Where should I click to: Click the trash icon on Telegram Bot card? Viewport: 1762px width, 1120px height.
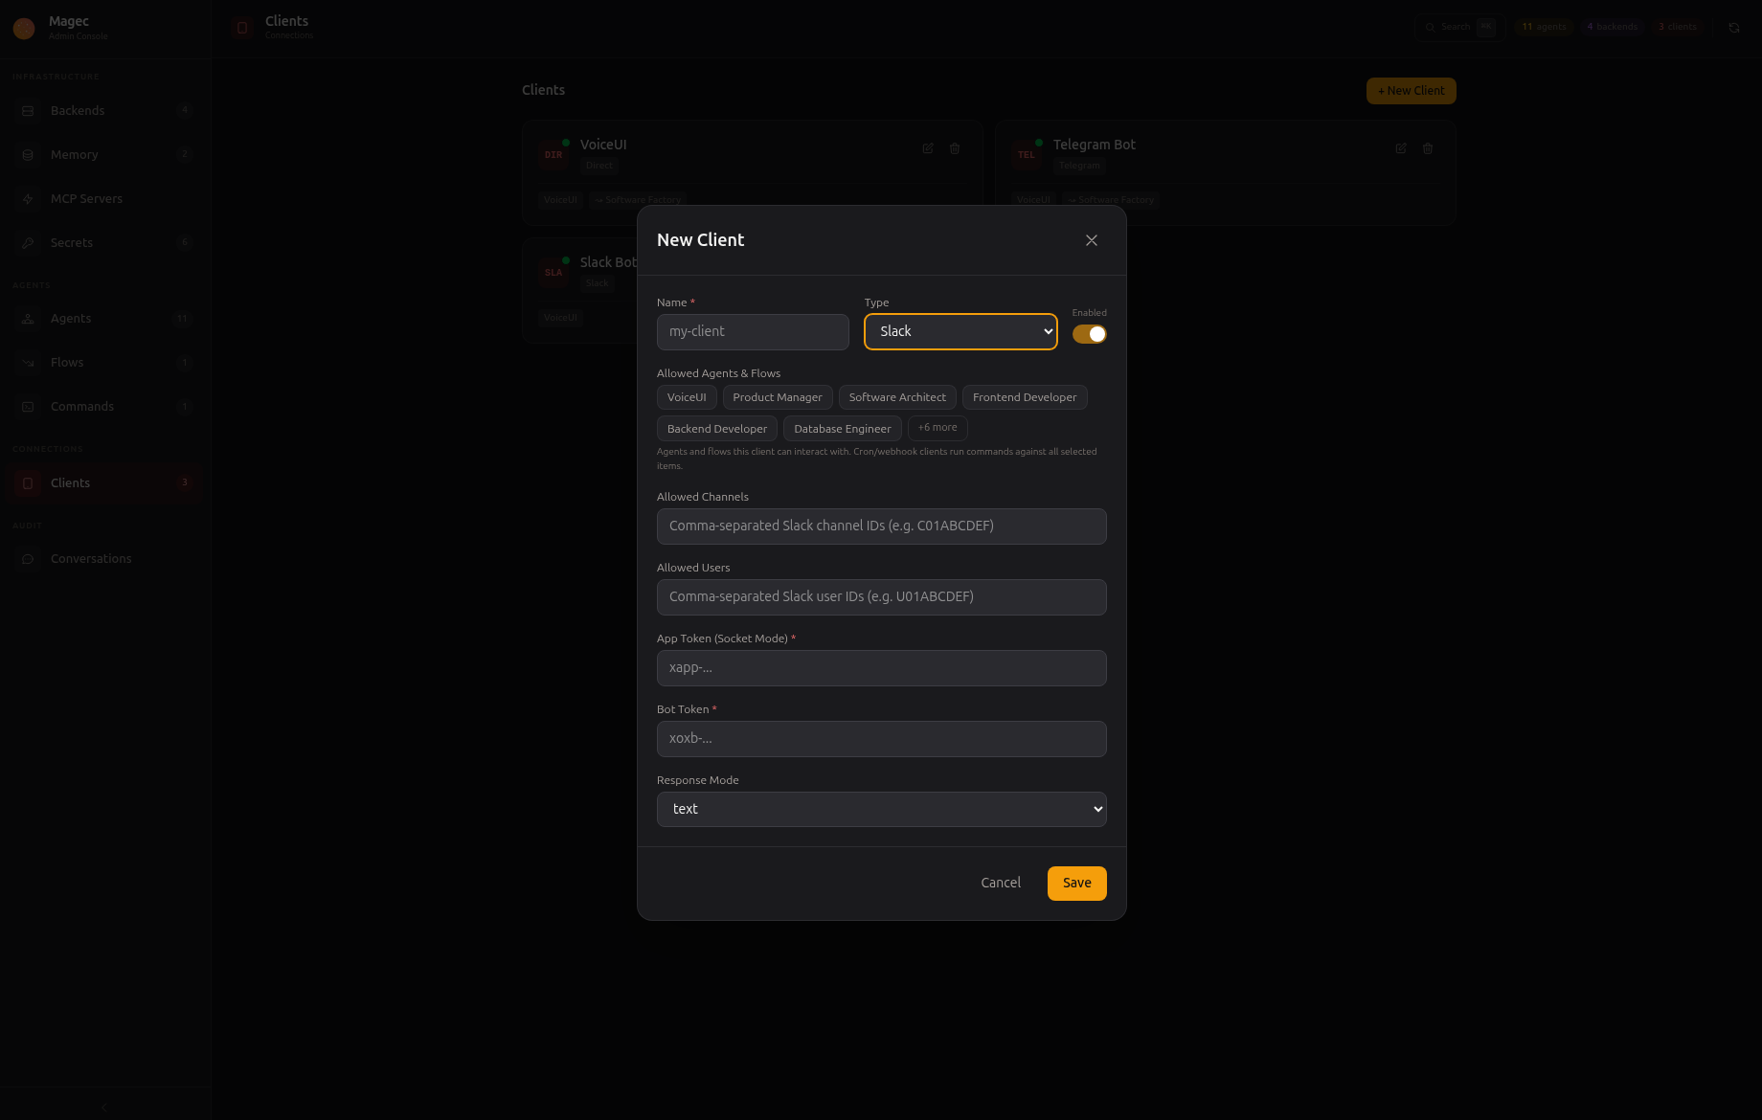(x=1428, y=148)
